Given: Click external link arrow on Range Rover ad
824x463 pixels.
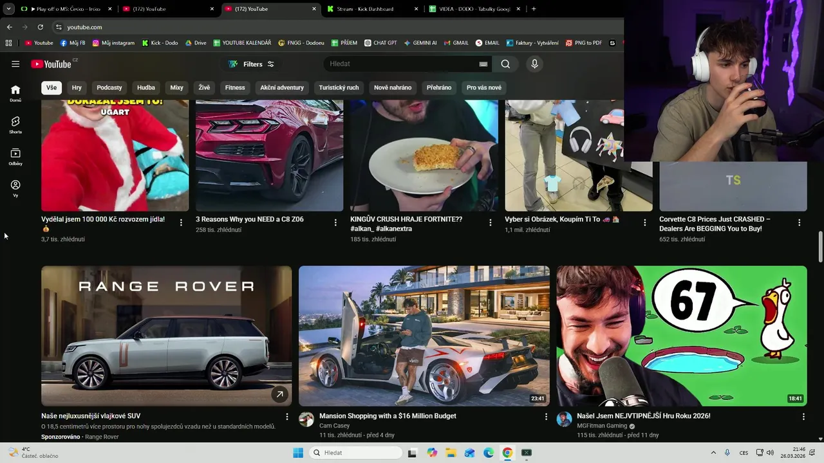Looking at the screenshot, I should pos(279,394).
